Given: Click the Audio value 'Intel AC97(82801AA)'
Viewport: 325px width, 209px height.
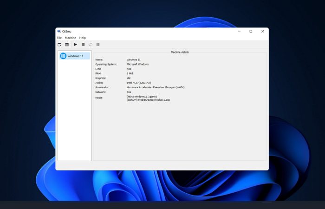Looking at the screenshot, I should click(x=139, y=83).
